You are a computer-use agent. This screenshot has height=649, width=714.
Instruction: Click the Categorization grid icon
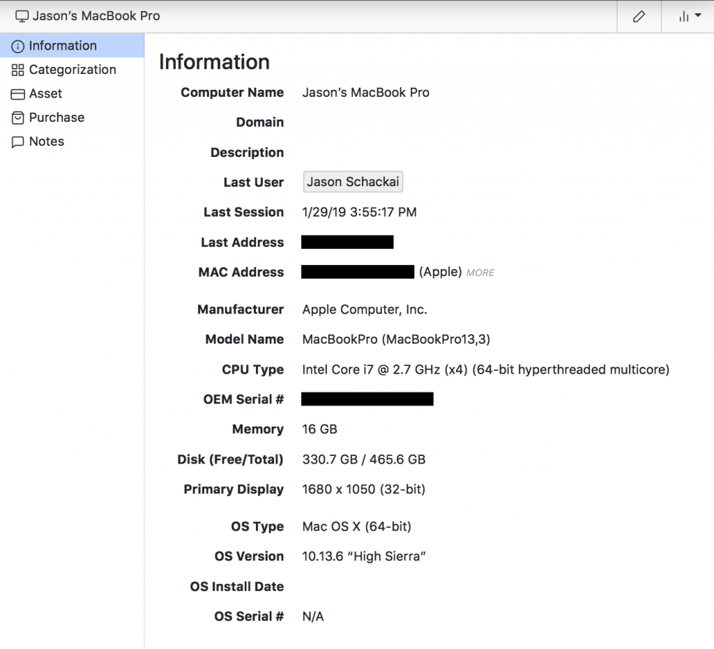[x=17, y=70]
